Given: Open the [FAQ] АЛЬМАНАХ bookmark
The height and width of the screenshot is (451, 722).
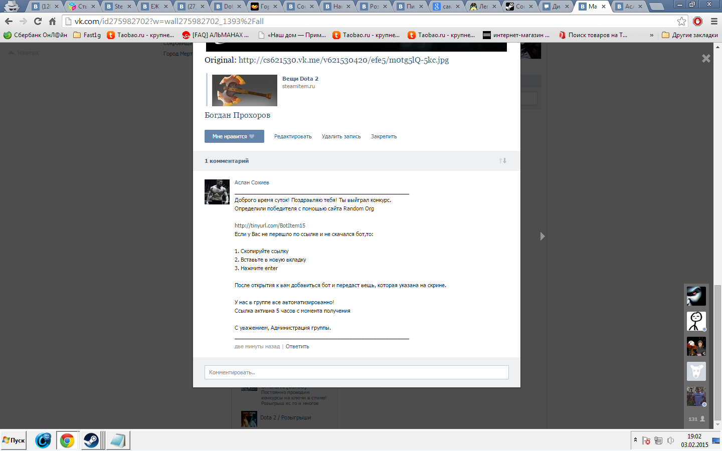Looking at the screenshot, I should point(216,35).
